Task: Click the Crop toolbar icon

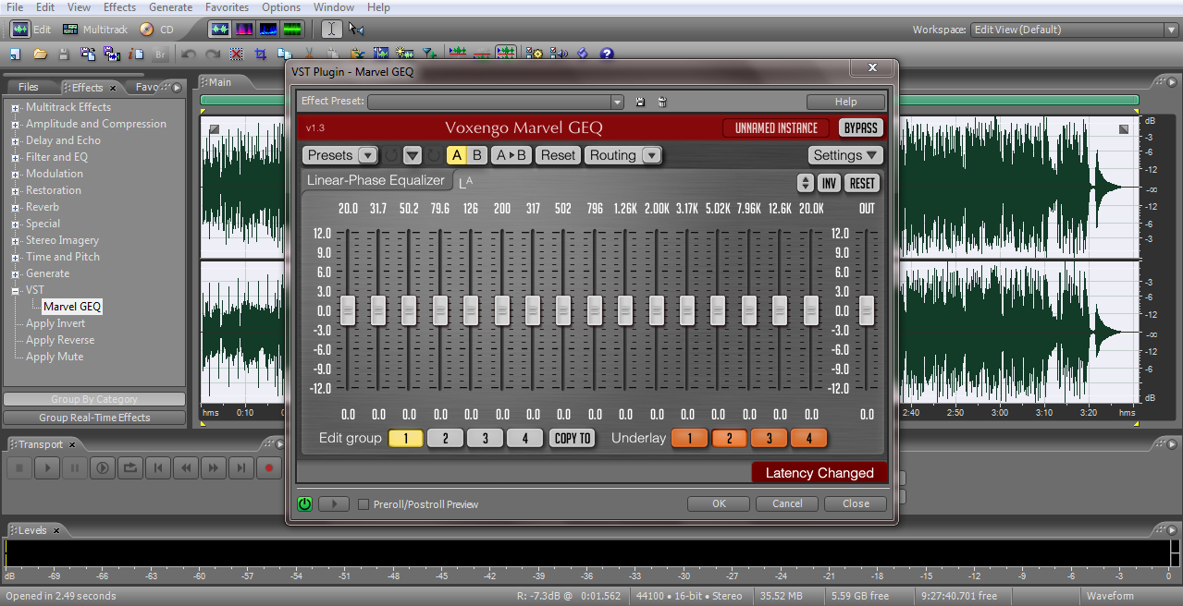Action: pos(261,54)
